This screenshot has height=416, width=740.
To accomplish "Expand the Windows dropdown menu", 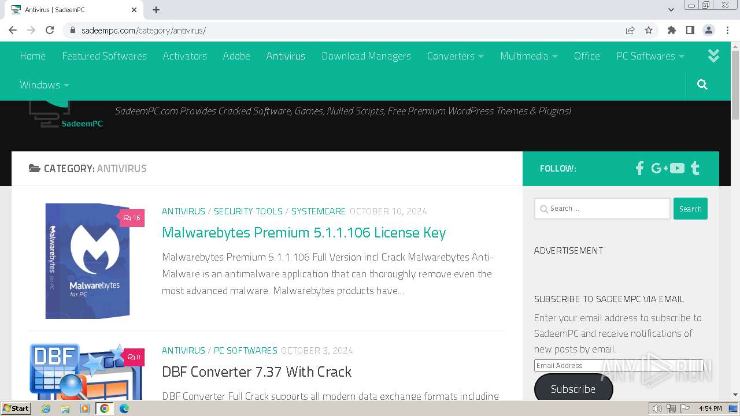I will click(45, 85).
